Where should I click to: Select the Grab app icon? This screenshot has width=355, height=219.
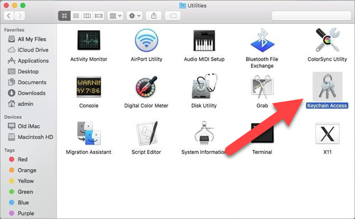click(262, 87)
